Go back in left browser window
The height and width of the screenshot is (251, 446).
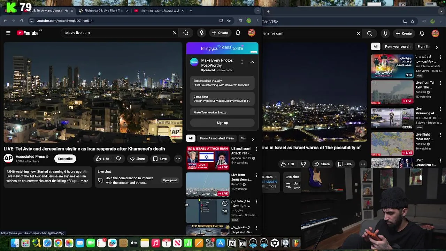[5, 21]
